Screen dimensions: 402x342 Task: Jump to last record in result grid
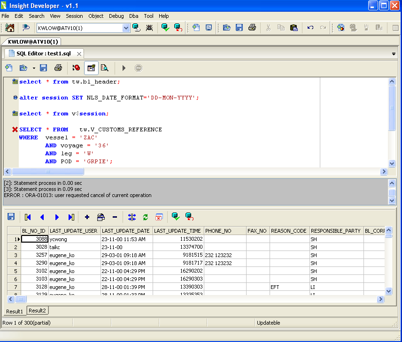pos(71,217)
